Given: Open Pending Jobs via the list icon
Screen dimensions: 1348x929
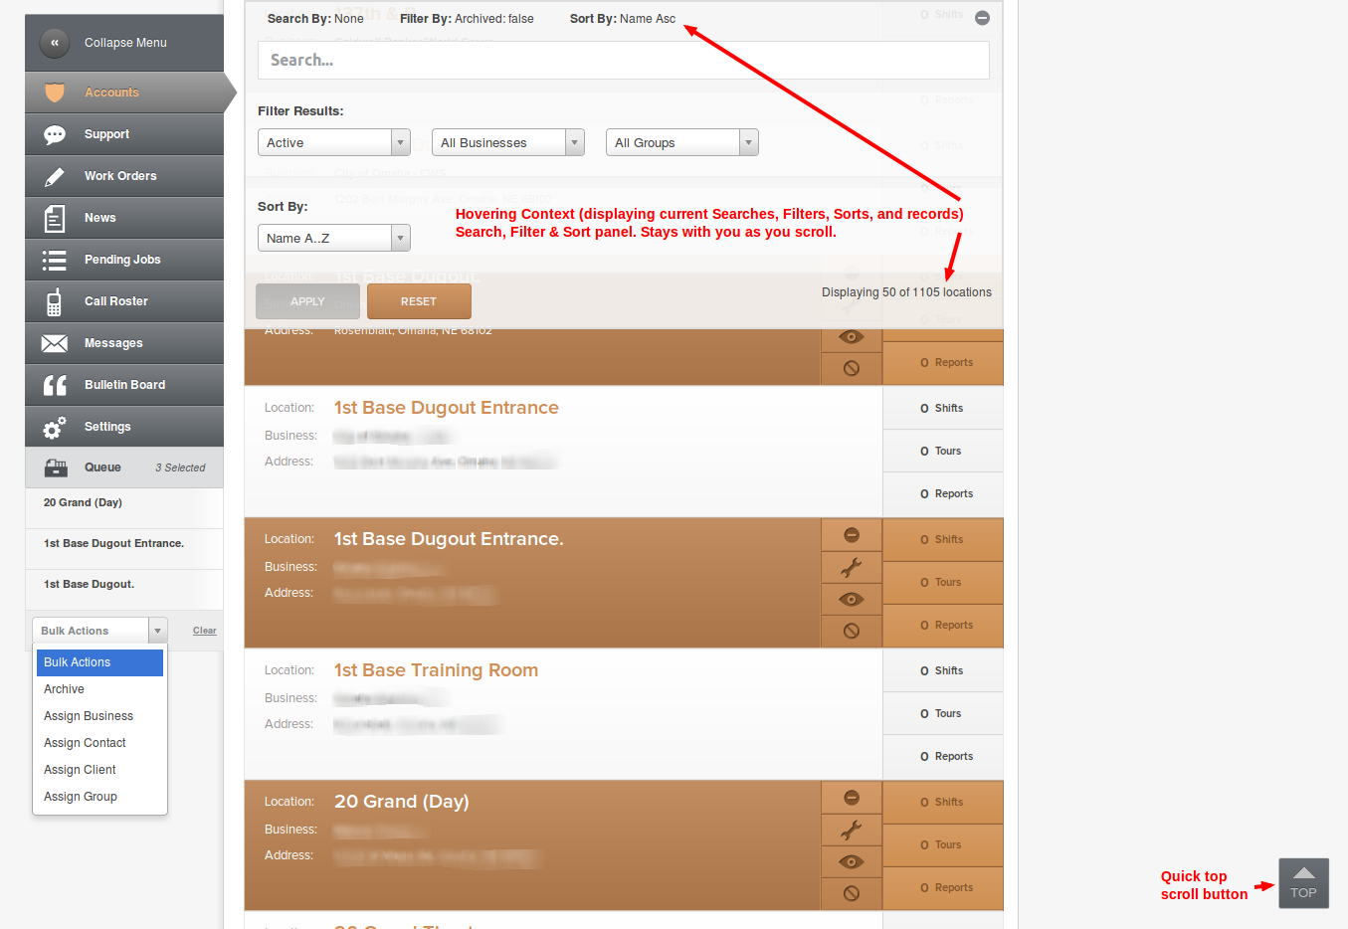Looking at the screenshot, I should [55, 260].
